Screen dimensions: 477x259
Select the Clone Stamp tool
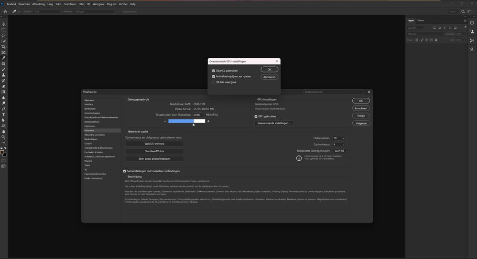(x=3, y=75)
